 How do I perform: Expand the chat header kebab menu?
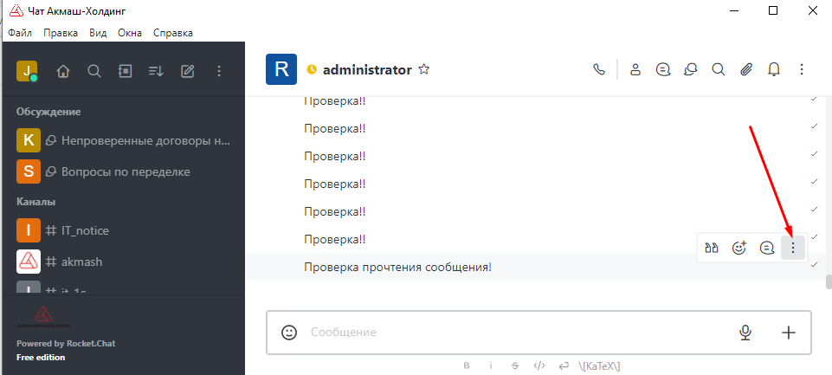(x=802, y=69)
